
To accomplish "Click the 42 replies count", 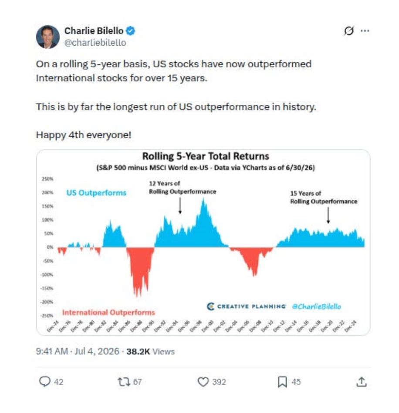I will 58,382.
